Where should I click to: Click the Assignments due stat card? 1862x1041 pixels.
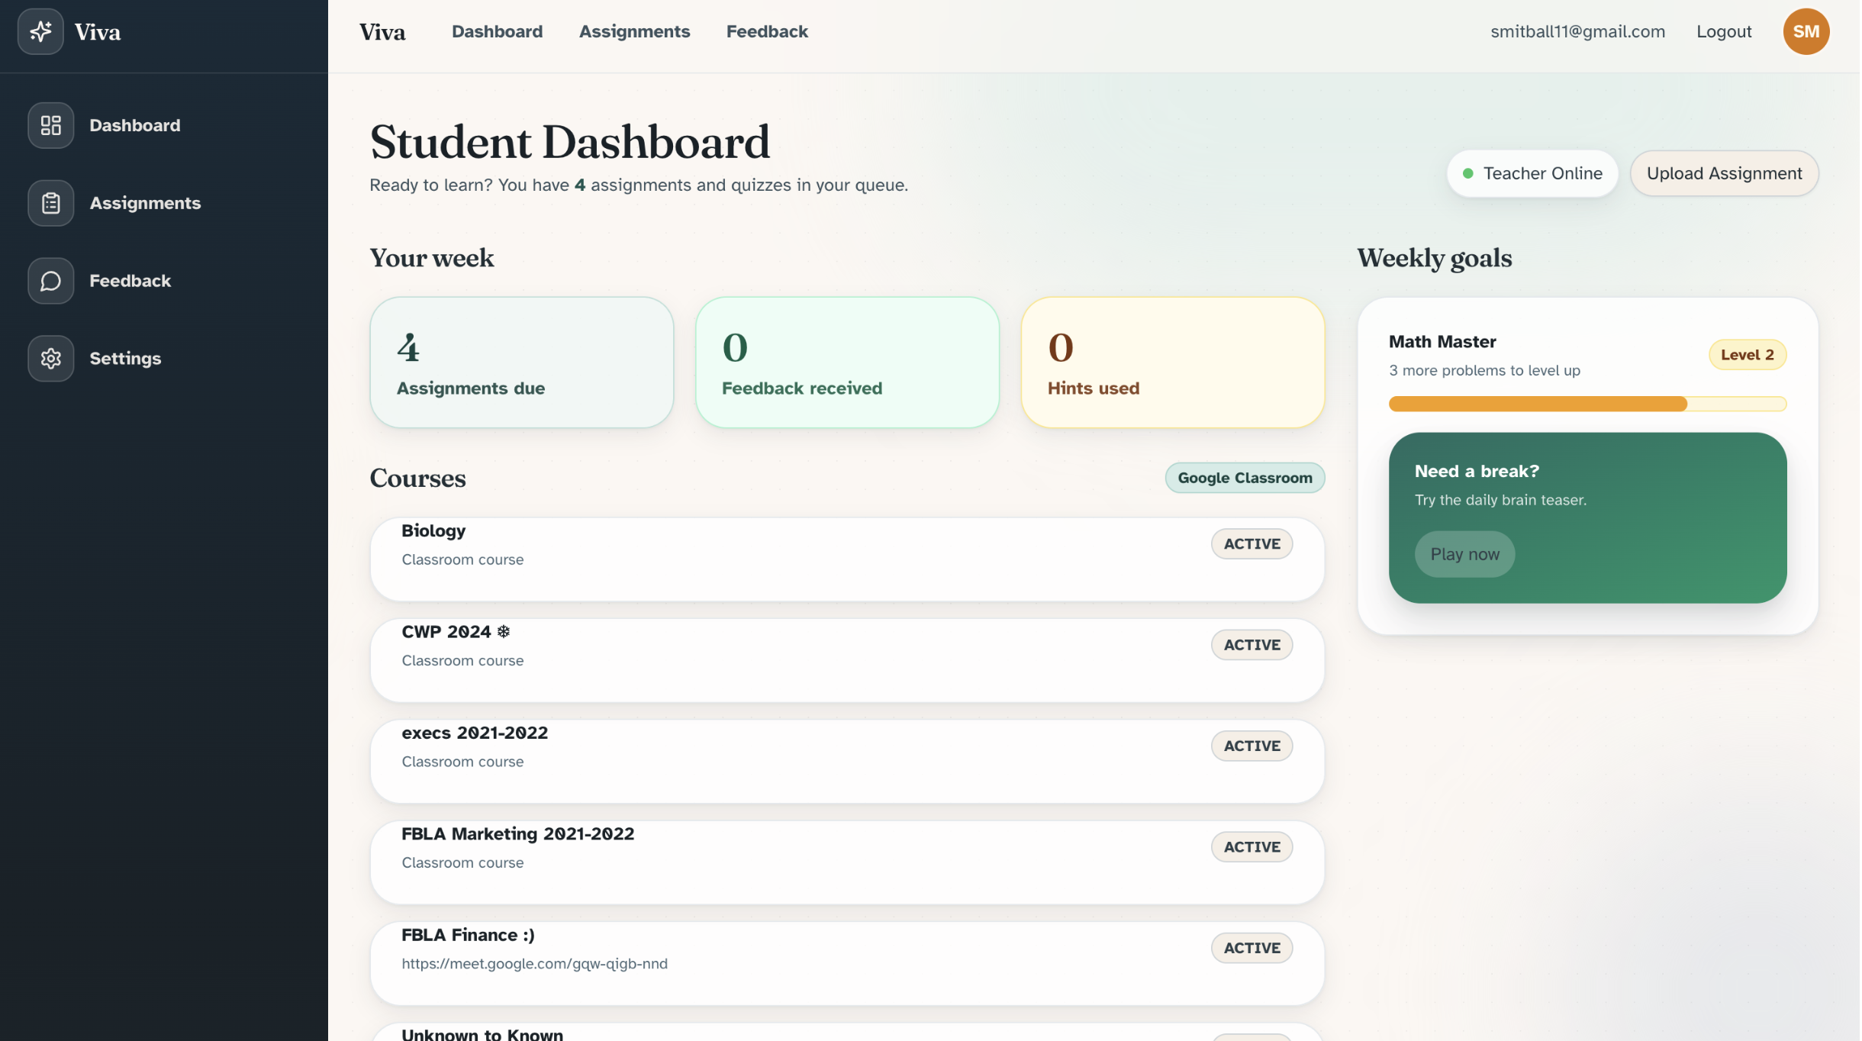[x=521, y=363]
